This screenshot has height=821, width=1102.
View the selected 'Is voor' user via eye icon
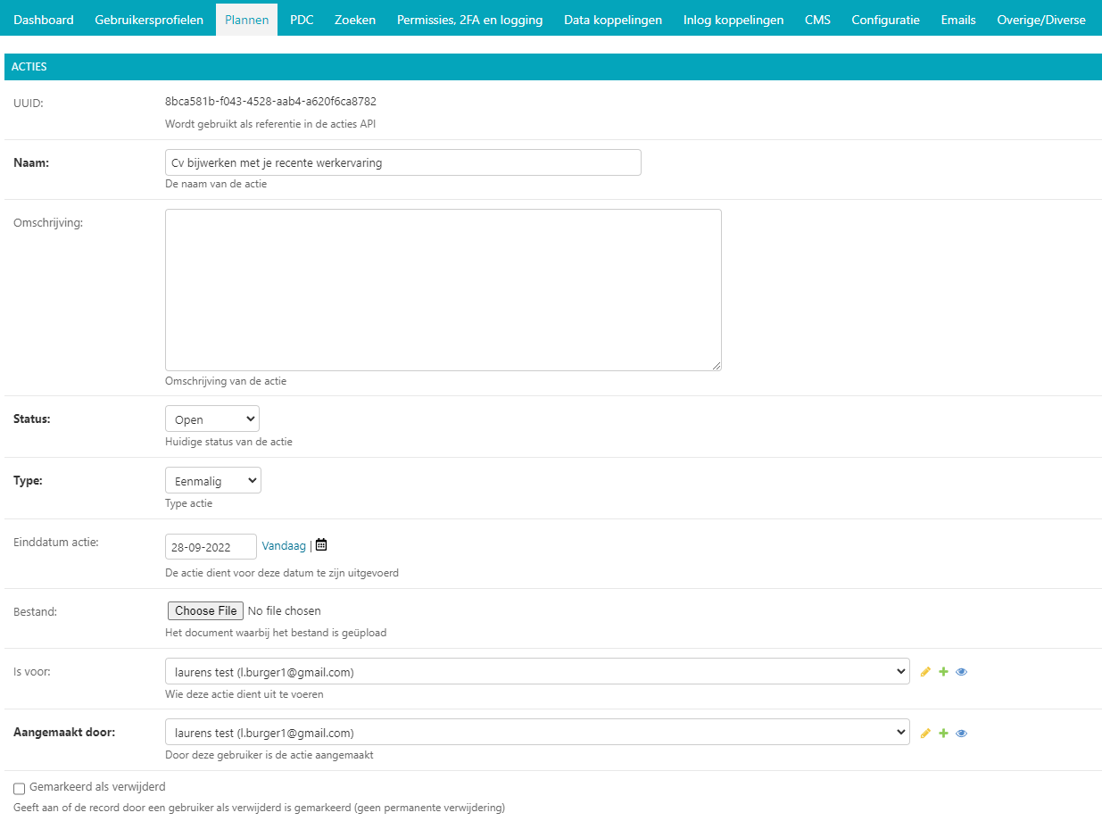click(x=961, y=672)
